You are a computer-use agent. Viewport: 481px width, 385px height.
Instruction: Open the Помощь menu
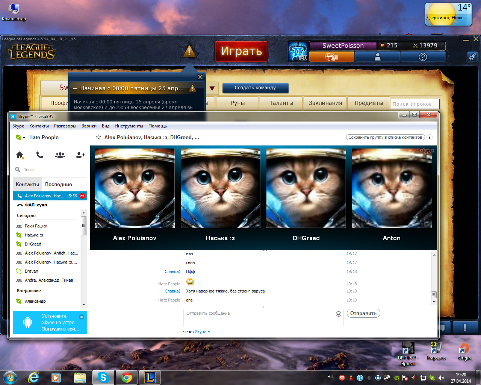pyautogui.click(x=157, y=126)
